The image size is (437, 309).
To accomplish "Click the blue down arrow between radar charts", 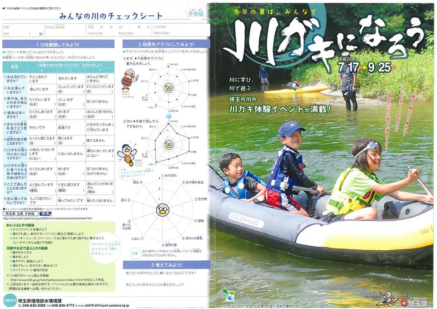I will [168, 117].
